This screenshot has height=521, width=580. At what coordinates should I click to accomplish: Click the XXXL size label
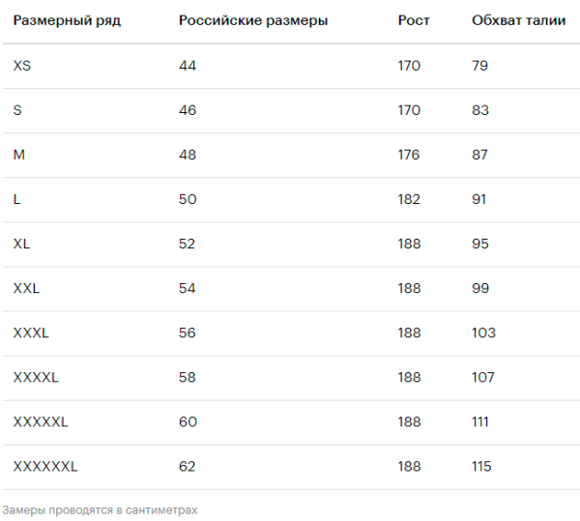31,333
